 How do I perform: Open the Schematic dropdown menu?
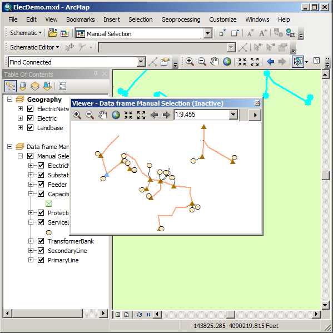pyautogui.click(x=26, y=33)
